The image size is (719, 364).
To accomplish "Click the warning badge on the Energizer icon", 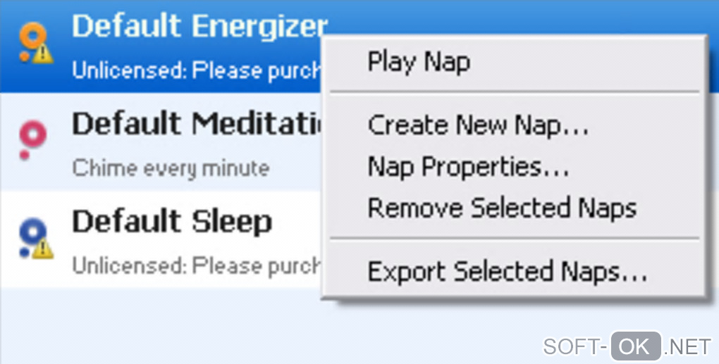I will pos(44,53).
